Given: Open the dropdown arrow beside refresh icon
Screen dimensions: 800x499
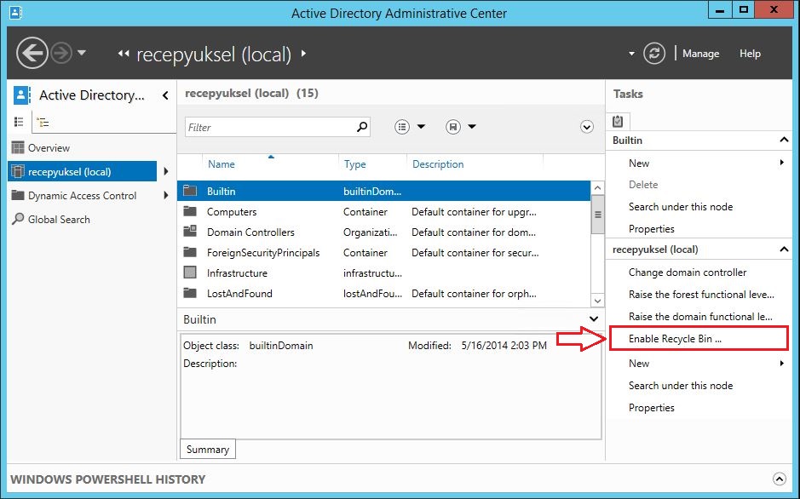Looking at the screenshot, I should pyautogui.click(x=631, y=54).
